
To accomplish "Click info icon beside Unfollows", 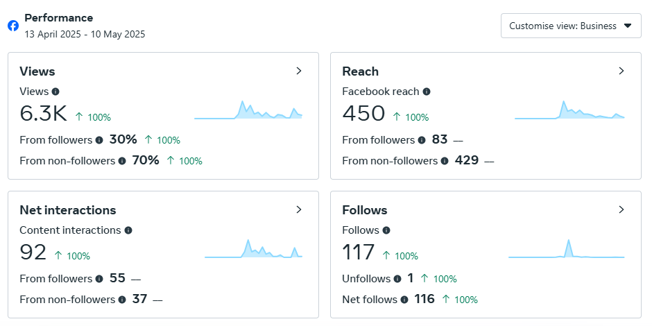I will pos(397,279).
